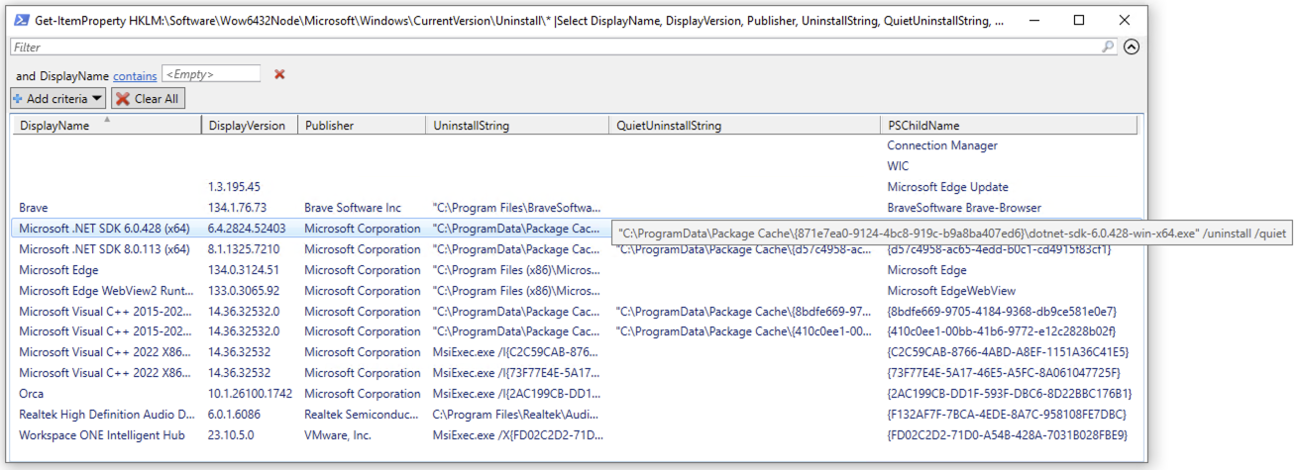The image size is (1300, 470).
Task: Click the PowerShell icon in the title bar
Action: (x=20, y=21)
